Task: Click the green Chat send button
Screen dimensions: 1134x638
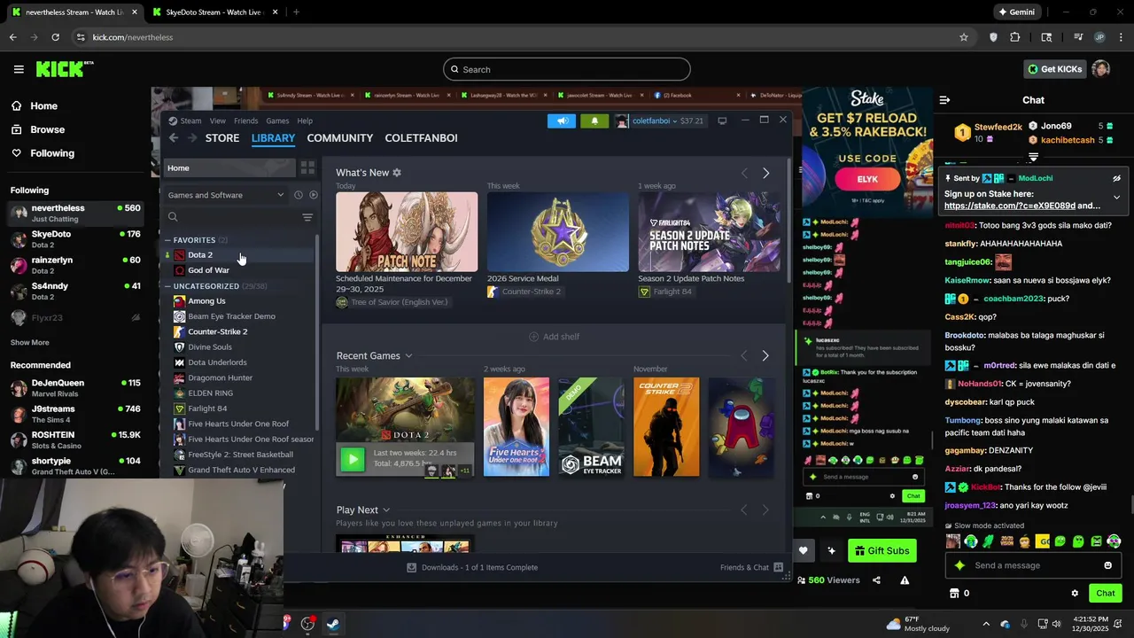Action: (1106, 593)
